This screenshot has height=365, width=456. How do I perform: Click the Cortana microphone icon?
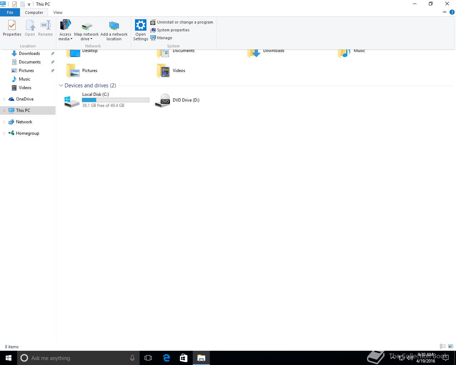point(132,358)
